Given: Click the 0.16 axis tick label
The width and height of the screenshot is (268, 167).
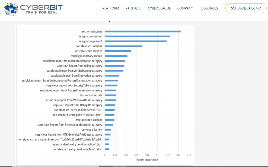Looking at the screenshot, I should click(189, 155).
